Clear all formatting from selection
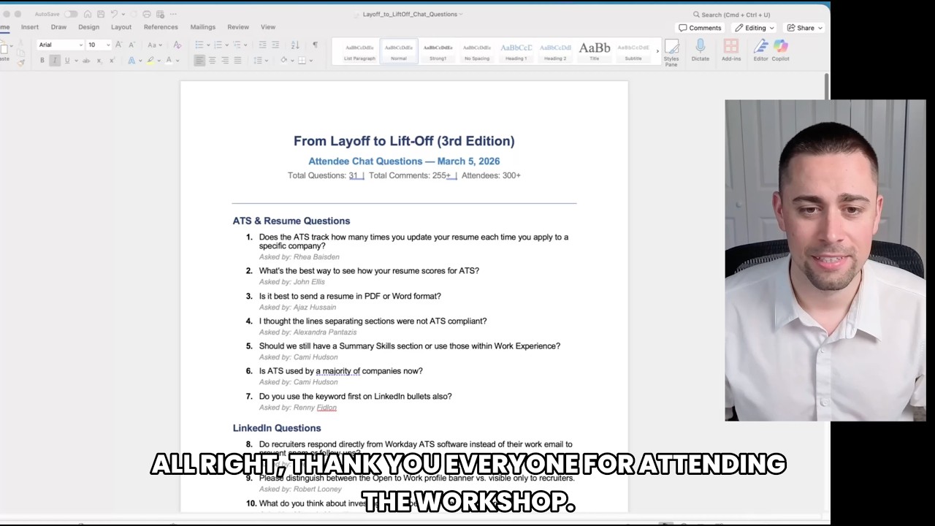The image size is (935, 526). pyautogui.click(x=177, y=45)
